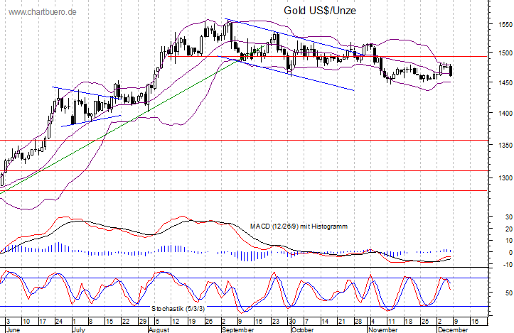Select the "November" month label
This screenshot has height=333, width=514.
pyautogui.click(x=383, y=329)
